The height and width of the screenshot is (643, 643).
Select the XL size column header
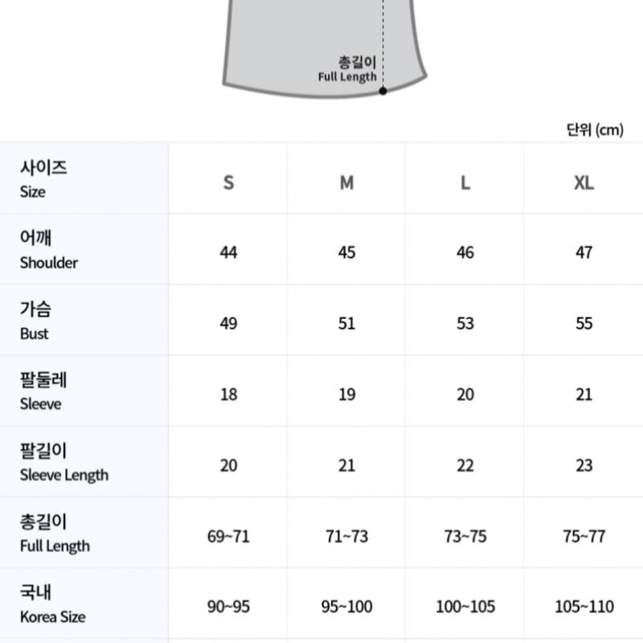pos(584,182)
